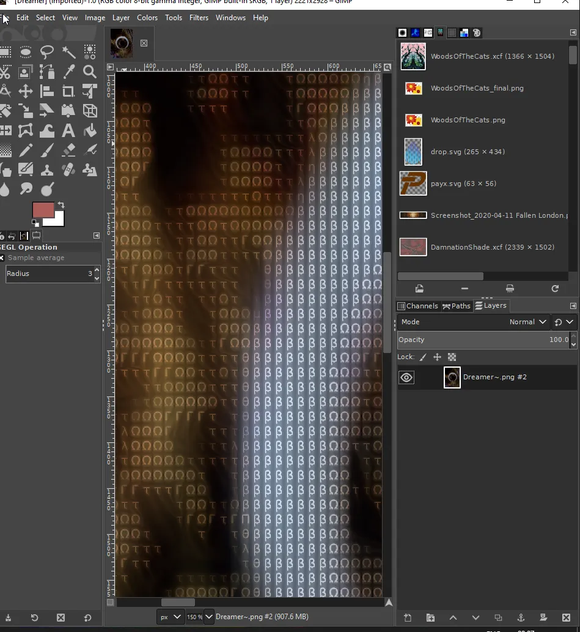580x632 pixels.
Task: Increase the Radius value
Action: pos(97,269)
